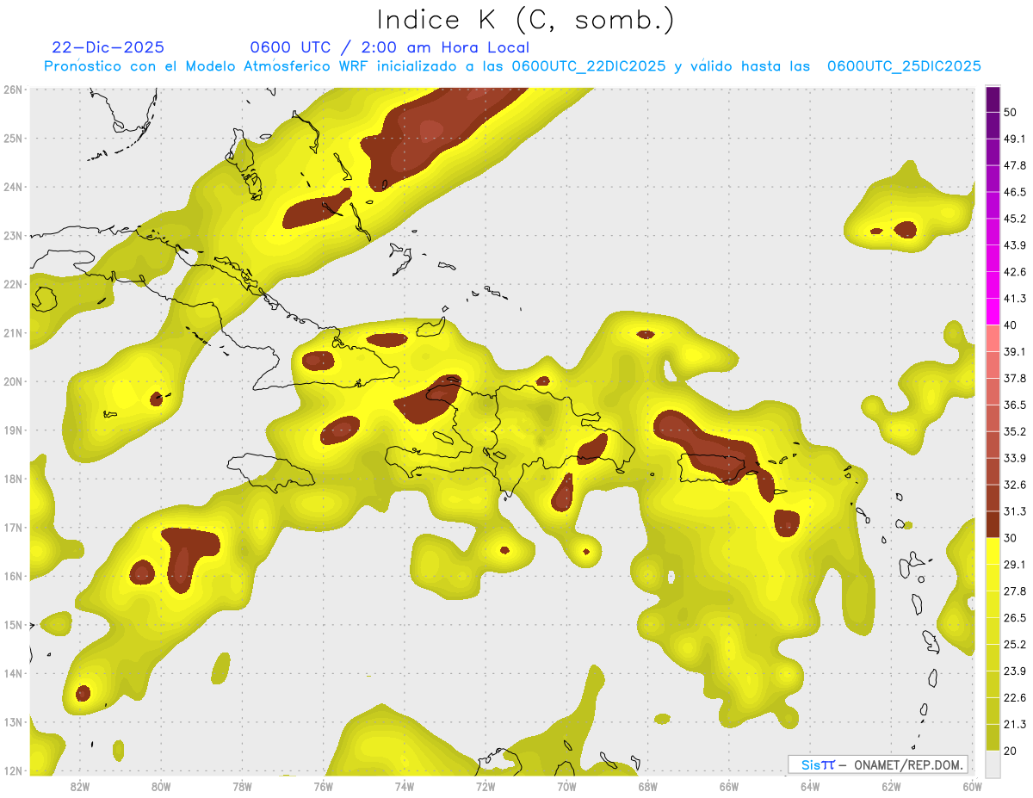
Task: Click the '68W' longitude label
Action: 648,786
